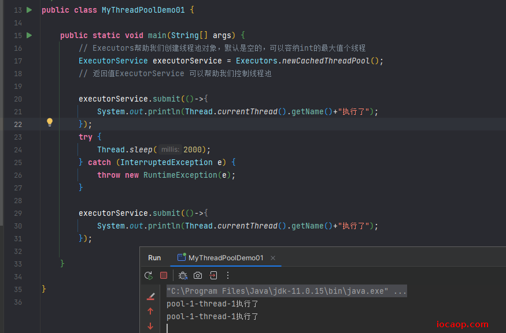The width and height of the screenshot is (506, 333).
Task: Click the 2000 value on line 24
Action: point(193,149)
